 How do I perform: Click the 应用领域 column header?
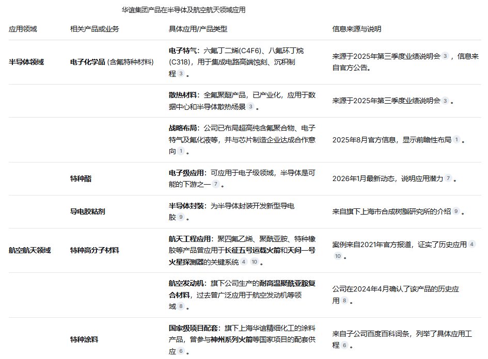(23, 29)
